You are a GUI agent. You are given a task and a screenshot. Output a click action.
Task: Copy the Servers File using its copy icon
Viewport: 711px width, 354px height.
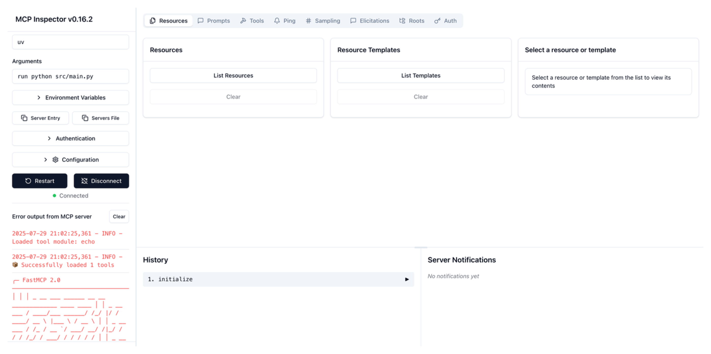click(85, 118)
